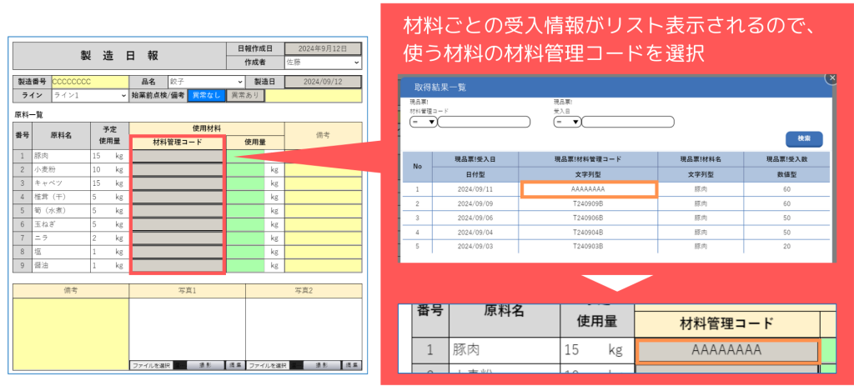Image resolution: width=854 pixels, height=391 pixels.
Task: Expand the 品名 dropdown showing 餃子
Action: click(x=205, y=82)
